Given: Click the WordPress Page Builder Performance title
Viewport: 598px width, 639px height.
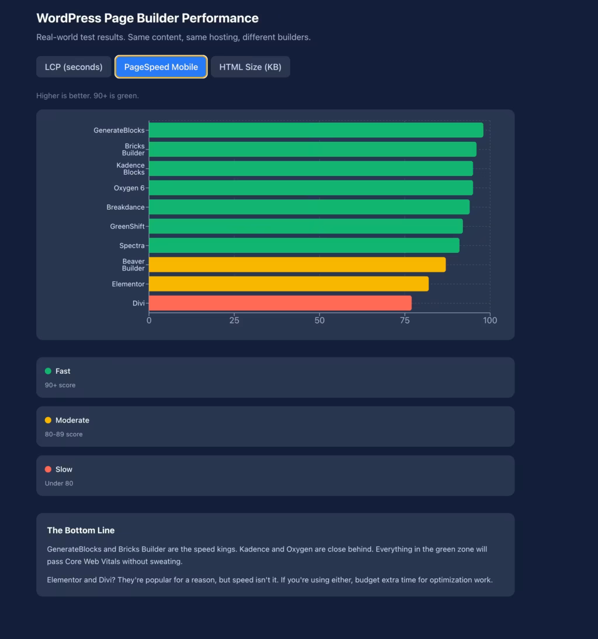Looking at the screenshot, I should click(x=147, y=18).
